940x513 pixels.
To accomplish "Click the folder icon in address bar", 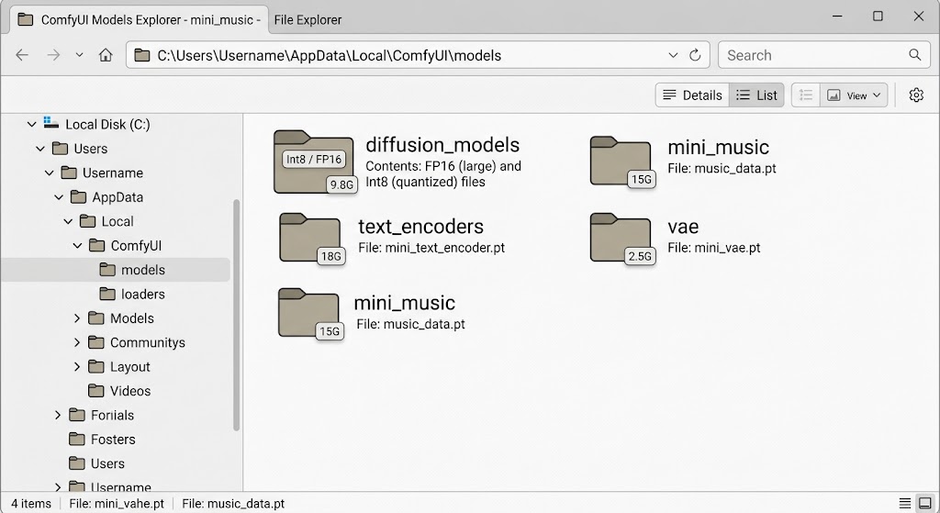I will point(142,55).
